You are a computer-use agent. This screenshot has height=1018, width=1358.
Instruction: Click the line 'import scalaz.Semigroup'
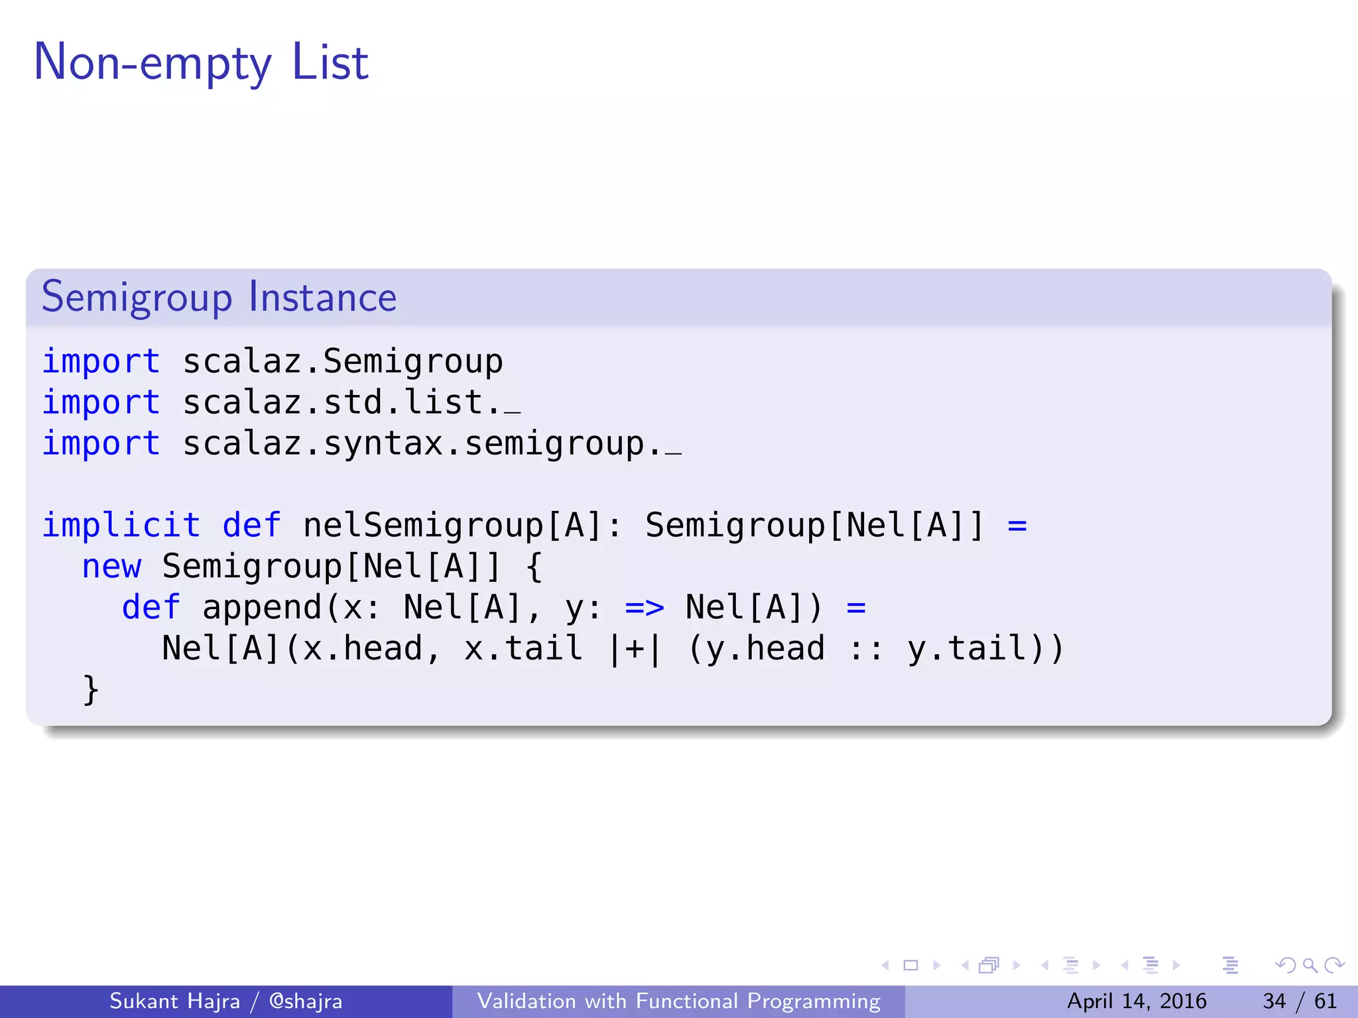click(273, 362)
